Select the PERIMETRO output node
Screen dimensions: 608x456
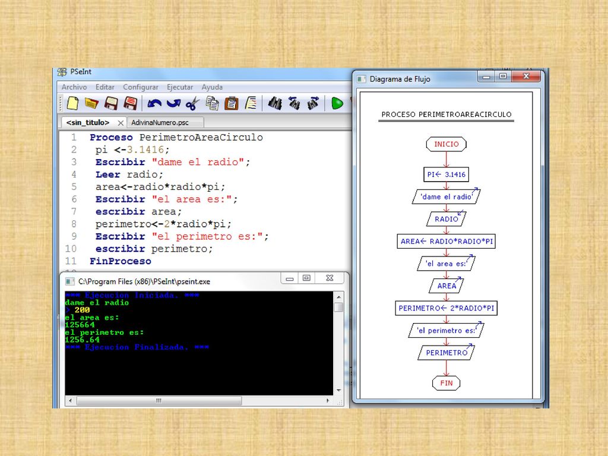click(x=446, y=353)
